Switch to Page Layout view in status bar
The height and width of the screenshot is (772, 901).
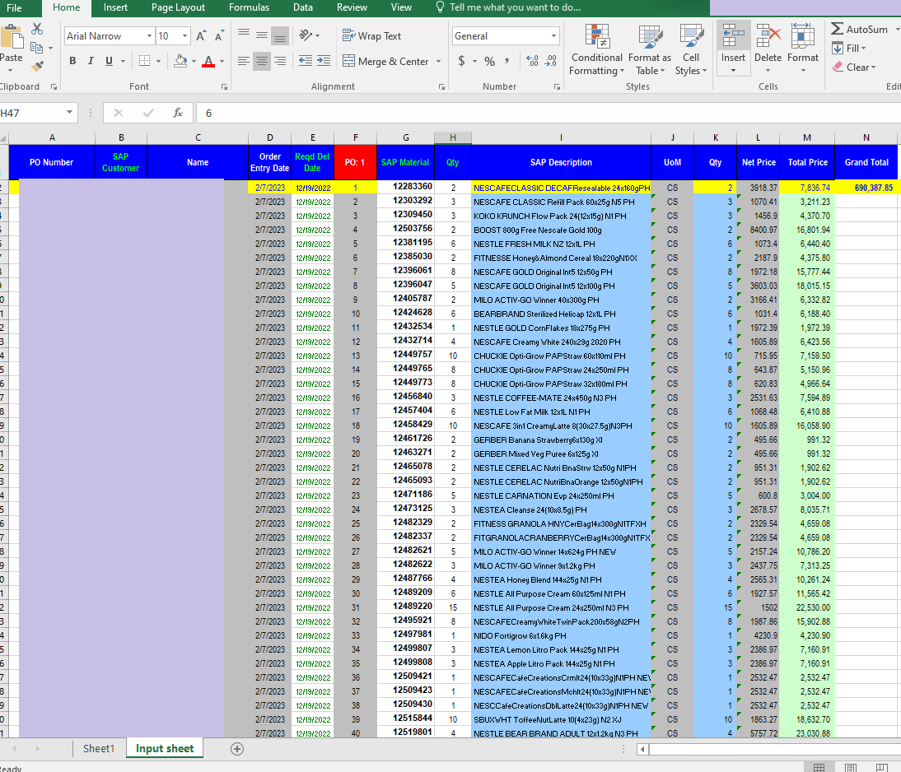pyautogui.click(x=851, y=767)
